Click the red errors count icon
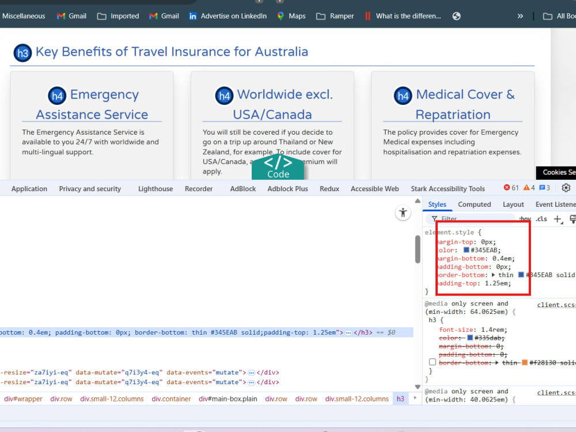576x432 pixels. point(506,188)
